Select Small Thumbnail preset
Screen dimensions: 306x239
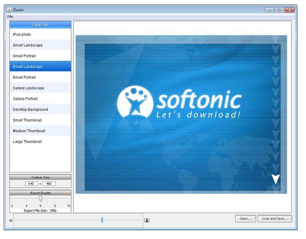click(x=40, y=120)
